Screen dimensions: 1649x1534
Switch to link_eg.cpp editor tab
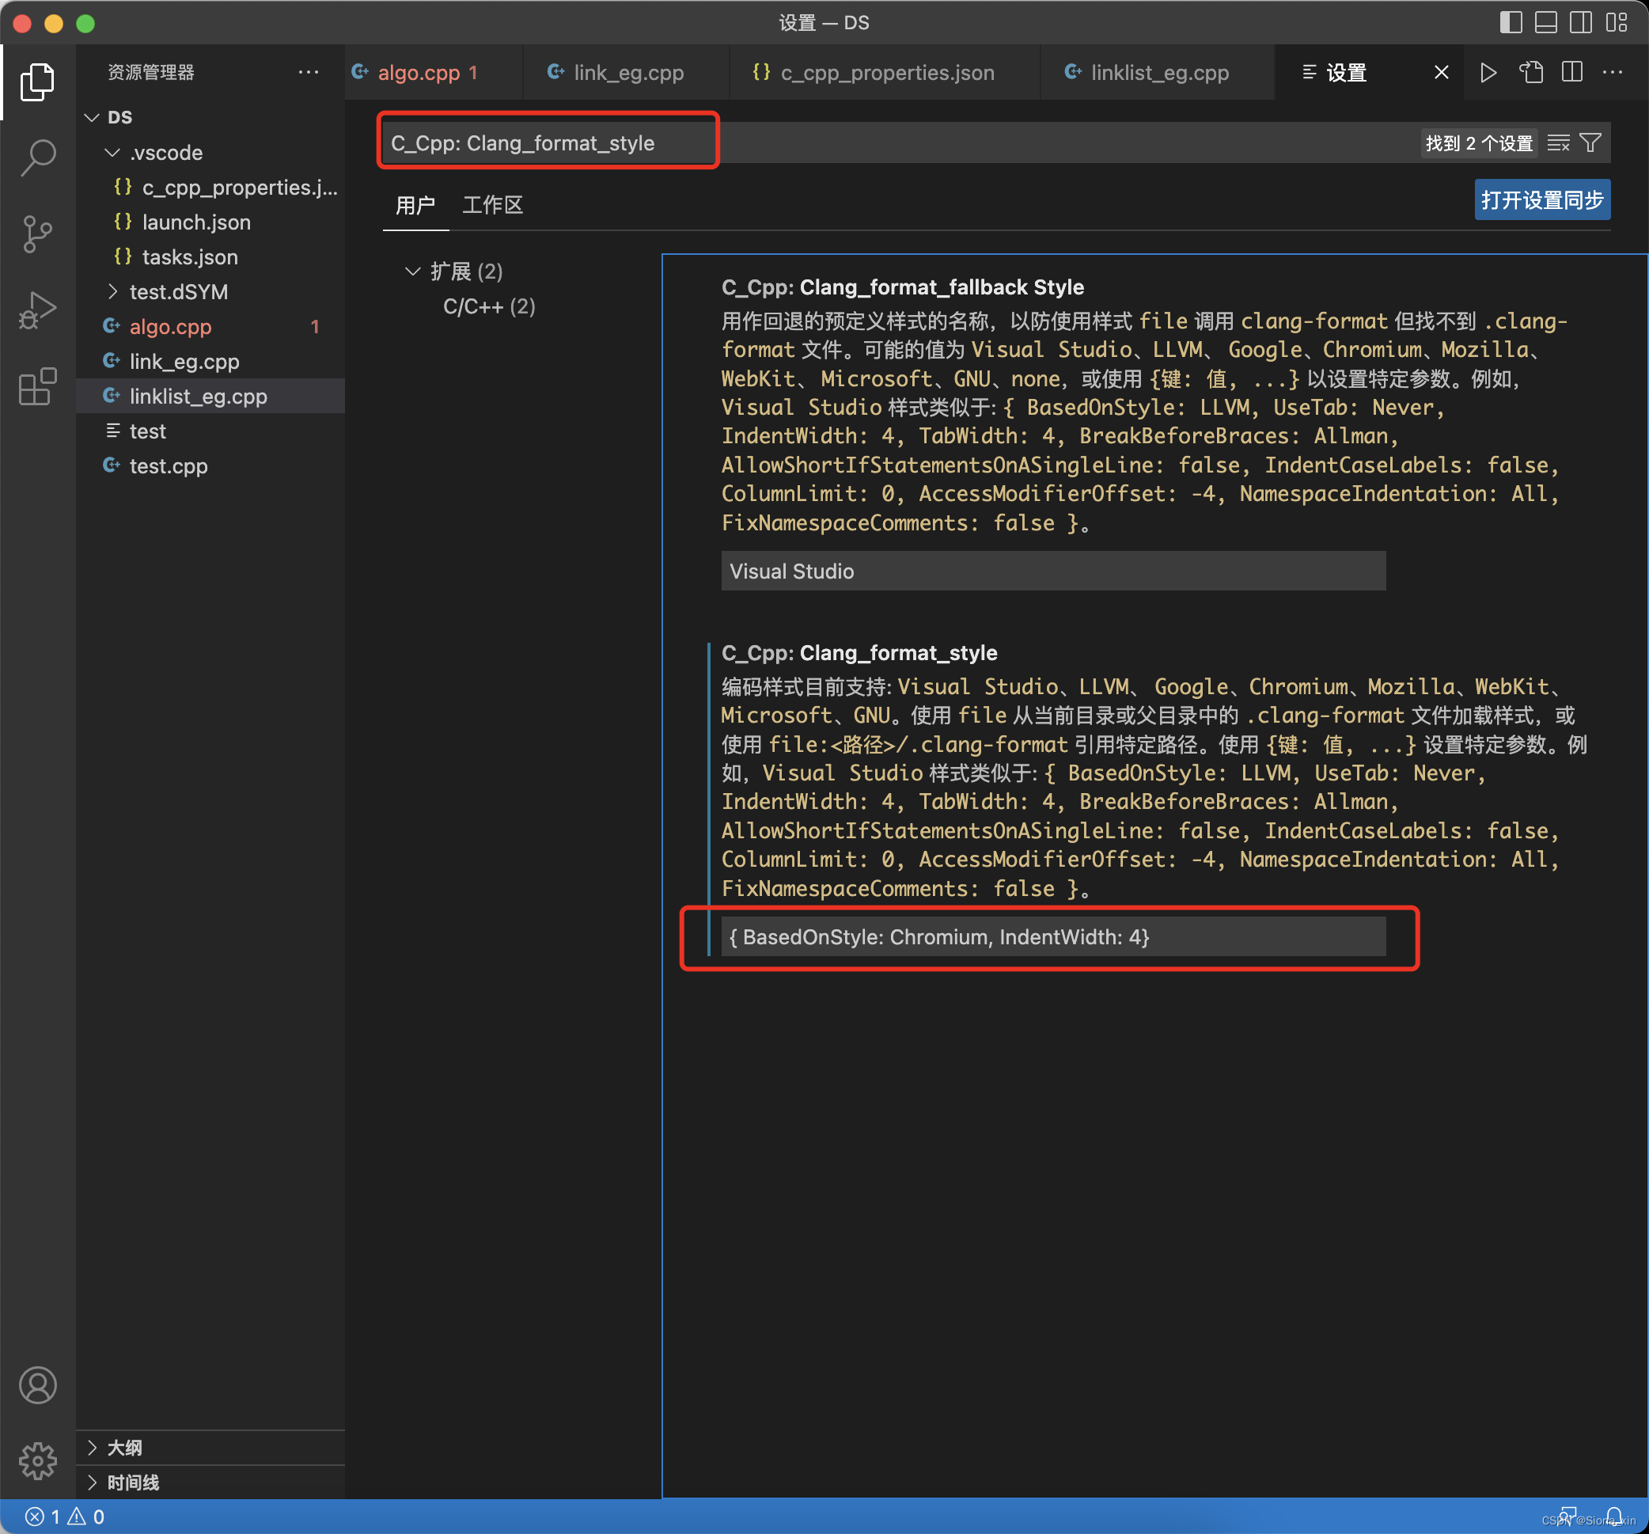[x=626, y=72]
